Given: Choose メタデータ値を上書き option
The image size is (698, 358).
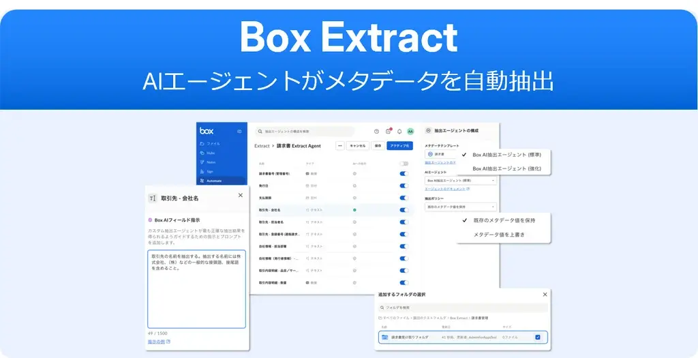Looking at the screenshot, I should (x=504, y=235).
